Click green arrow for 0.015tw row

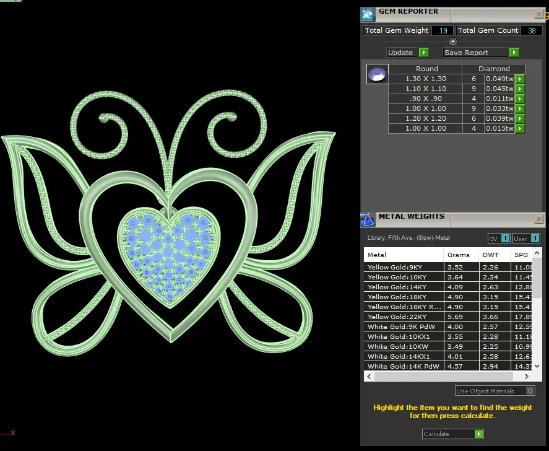[520, 129]
